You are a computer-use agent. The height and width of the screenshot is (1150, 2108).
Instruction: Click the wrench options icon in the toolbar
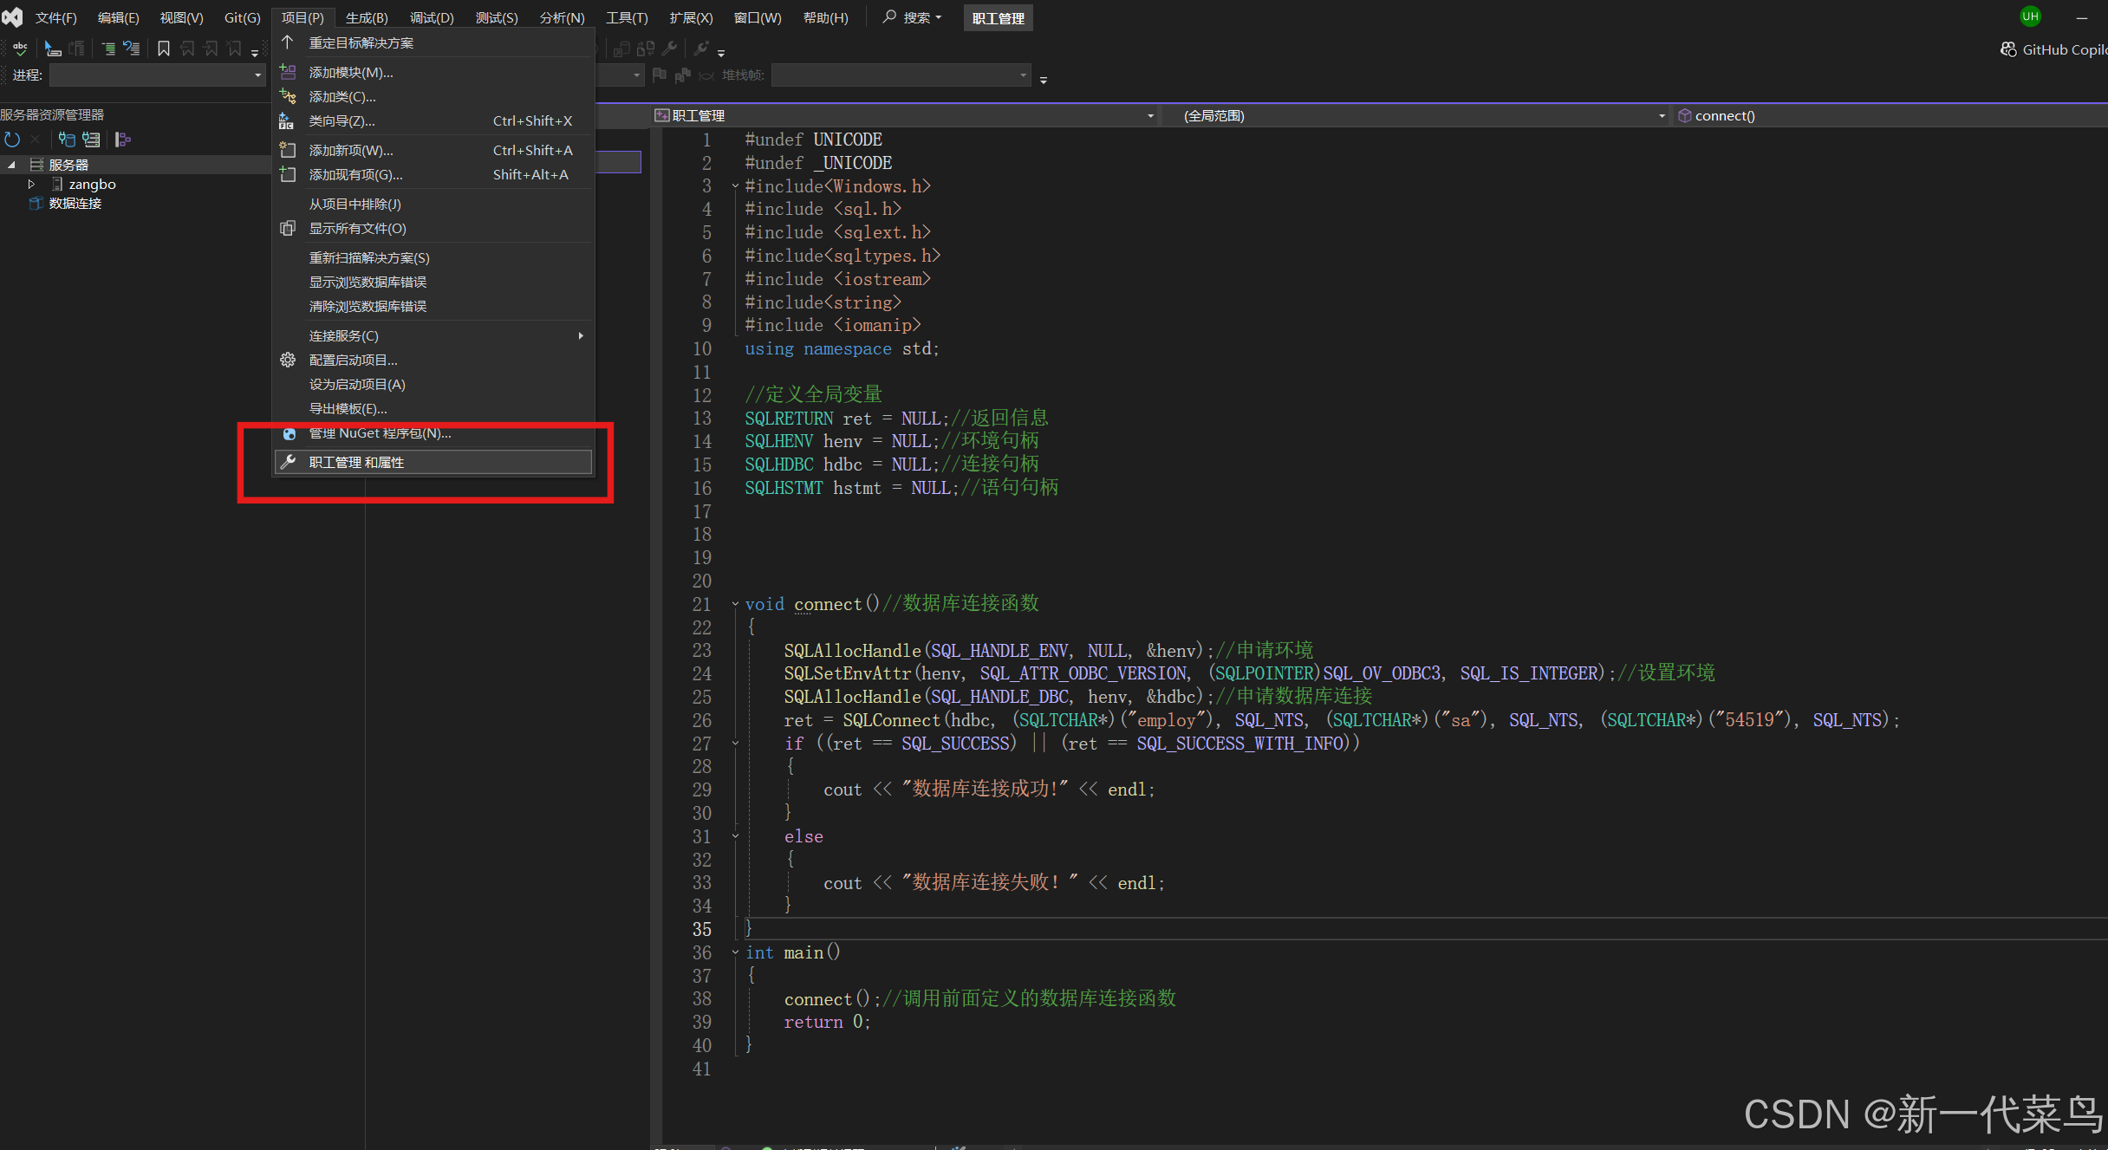pos(669,49)
